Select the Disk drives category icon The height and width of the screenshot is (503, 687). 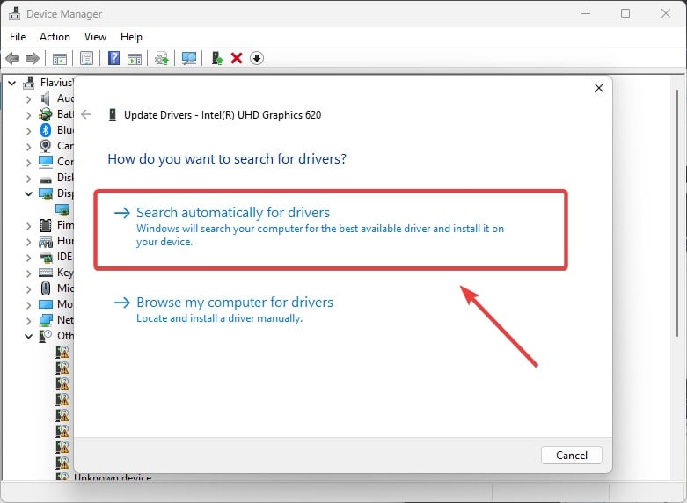click(x=46, y=179)
